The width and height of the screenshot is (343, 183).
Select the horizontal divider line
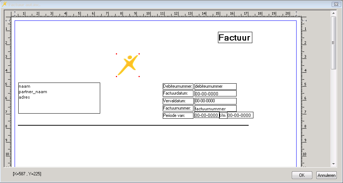click(x=133, y=125)
